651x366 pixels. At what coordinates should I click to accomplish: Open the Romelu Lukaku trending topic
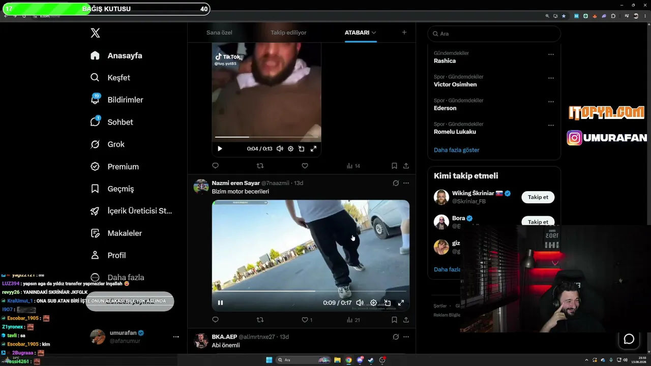(x=455, y=132)
